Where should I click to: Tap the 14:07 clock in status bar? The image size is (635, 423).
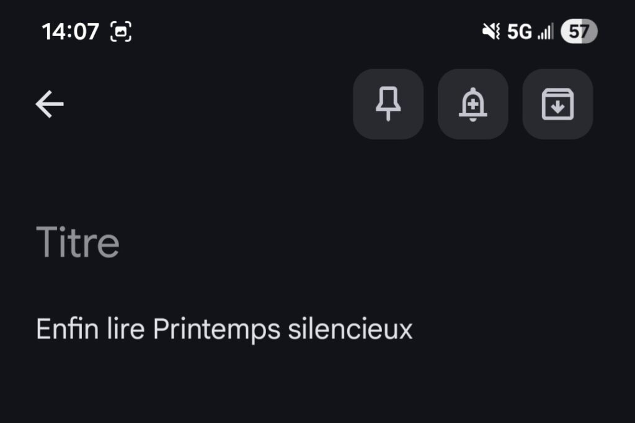[x=70, y=31]
